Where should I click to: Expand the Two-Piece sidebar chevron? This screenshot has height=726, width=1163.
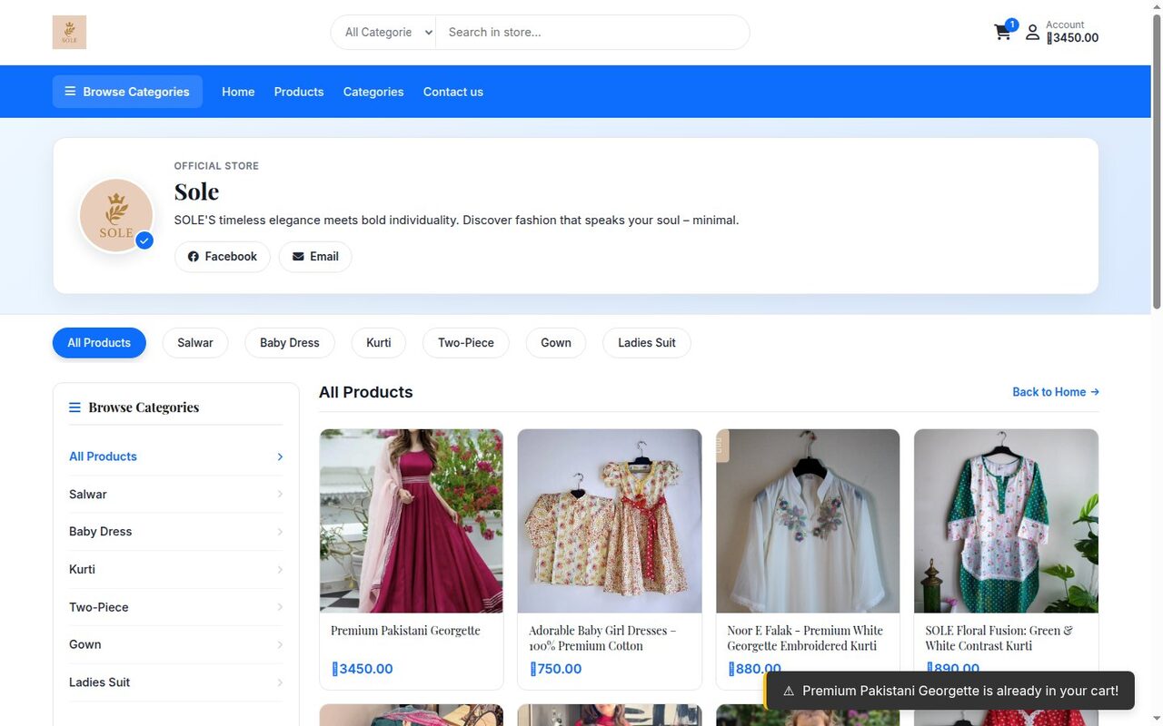click(x=280, y=607)
